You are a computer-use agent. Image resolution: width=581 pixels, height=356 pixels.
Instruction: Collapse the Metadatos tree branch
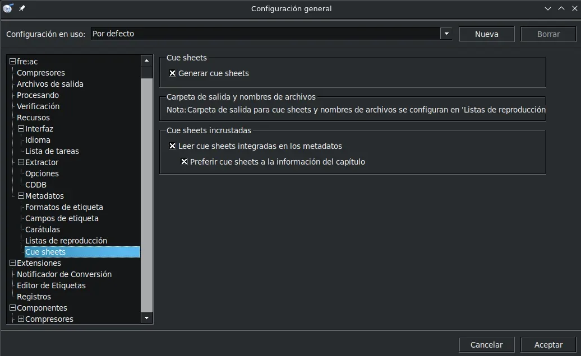point(20,196)
